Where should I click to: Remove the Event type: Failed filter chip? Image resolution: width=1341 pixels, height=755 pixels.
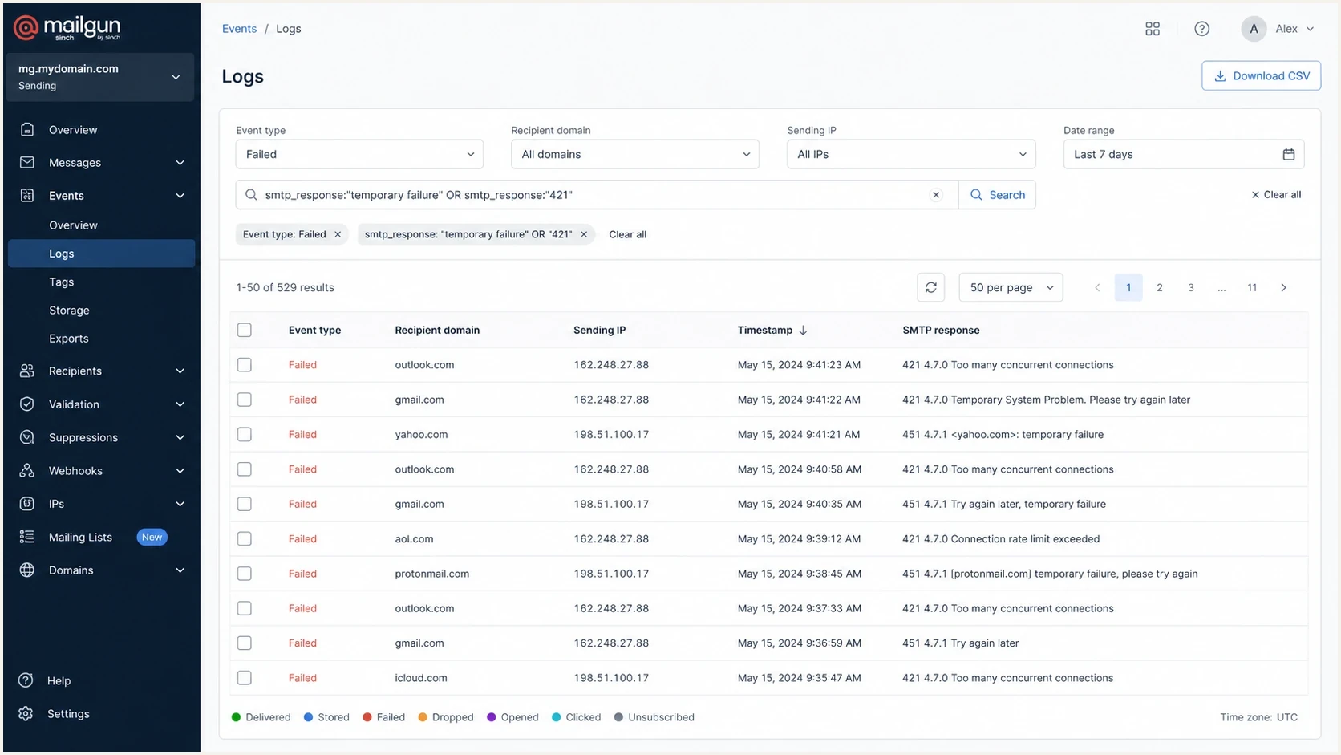pos(338,234)
